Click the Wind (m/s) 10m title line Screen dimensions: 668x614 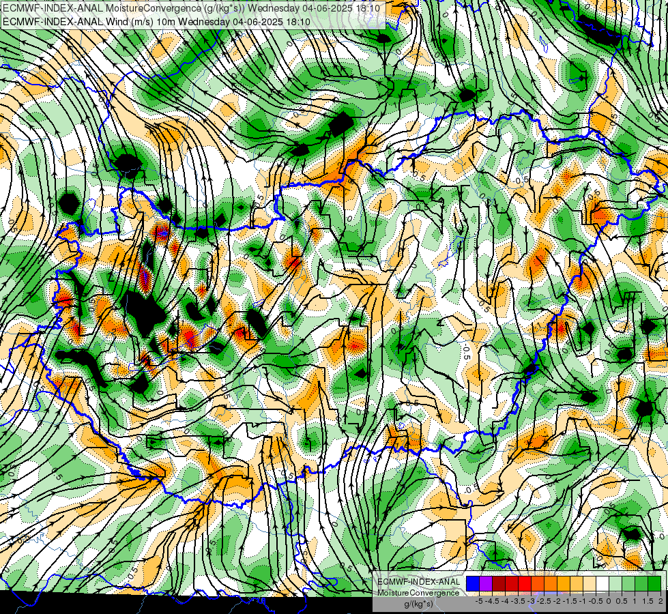[x=156, y=22]
